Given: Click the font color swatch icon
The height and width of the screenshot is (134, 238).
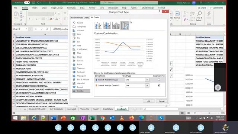Looking at the screenshot, I should pyautogui.click(x=57, y=19).
